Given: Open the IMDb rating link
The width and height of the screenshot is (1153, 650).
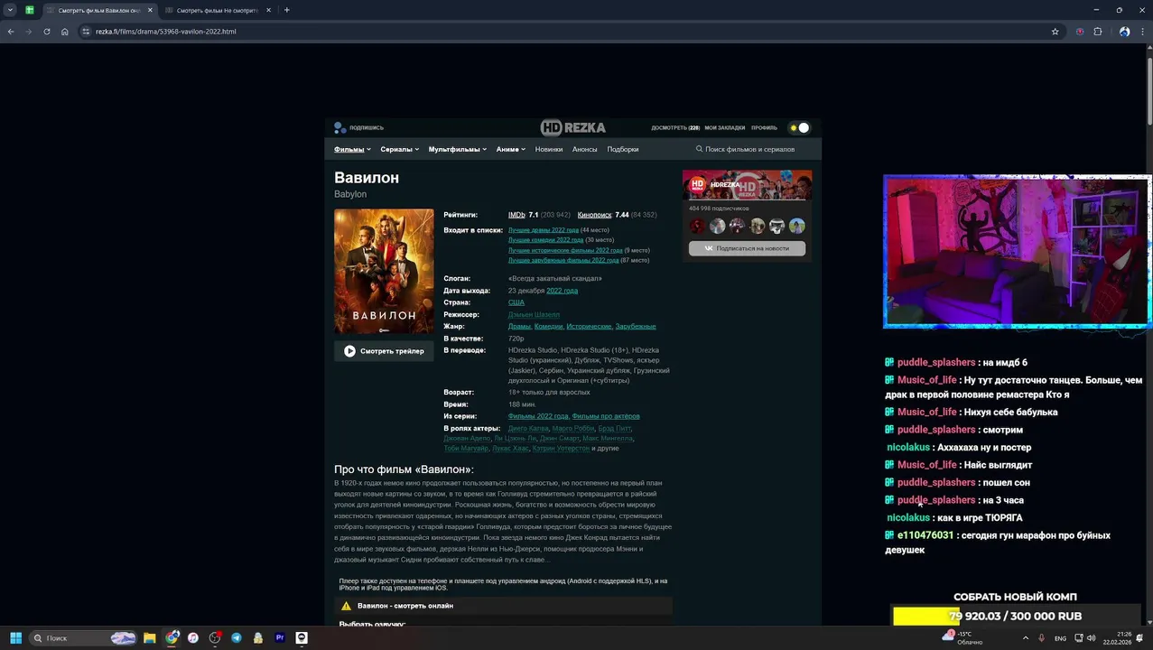Looking at the screenshot, I should 516,215.
